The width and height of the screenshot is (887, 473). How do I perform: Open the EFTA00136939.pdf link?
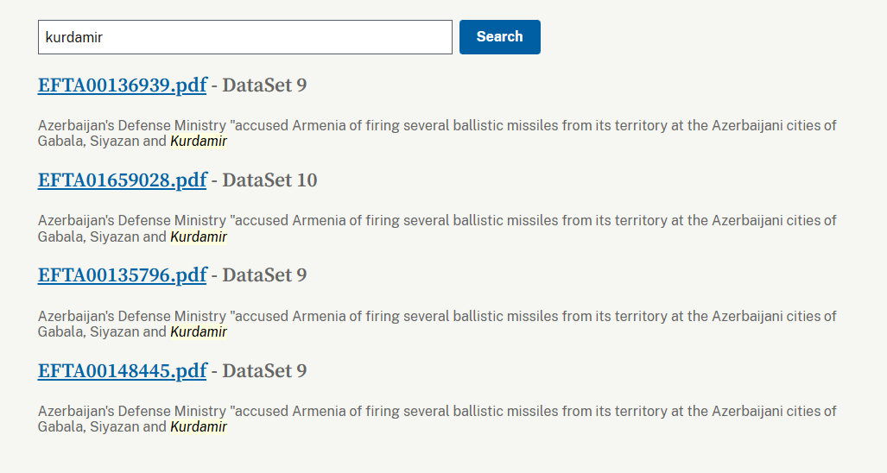(122, 85)
